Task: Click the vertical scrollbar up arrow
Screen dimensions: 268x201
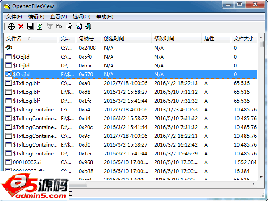Action: pos(261,37)
